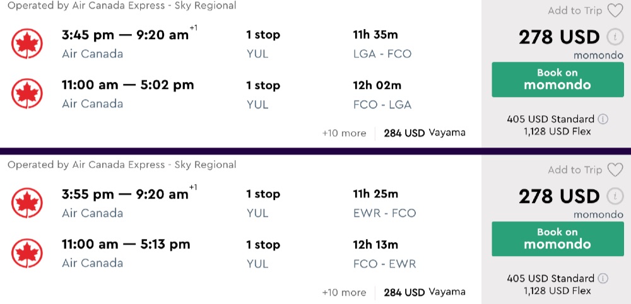Screen dimensions: 631x304
Task: Select 1,128 USD Flex fare on first result
Action: click(557, 131)
